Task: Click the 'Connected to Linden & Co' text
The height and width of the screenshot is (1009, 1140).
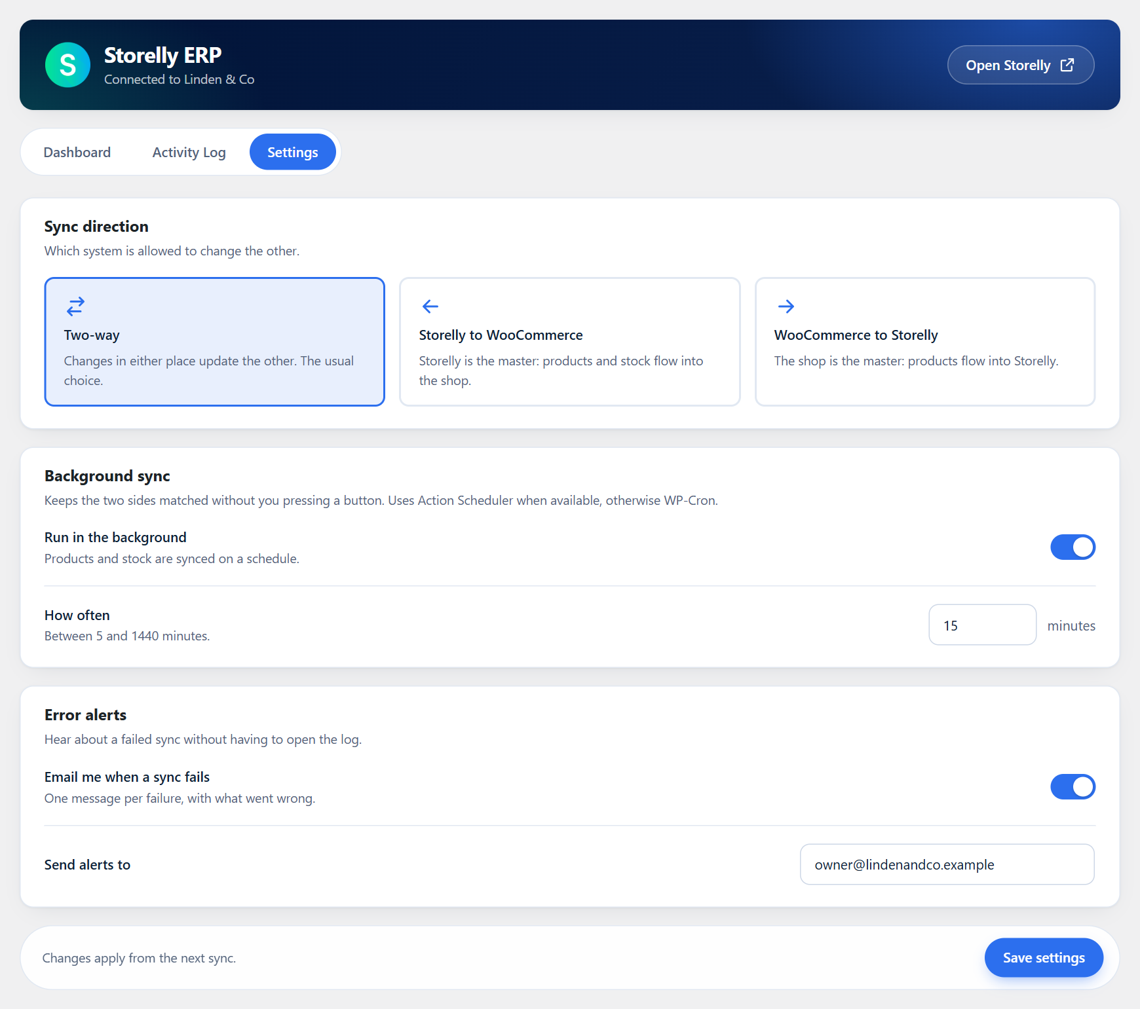Action: tap(180, 79)
